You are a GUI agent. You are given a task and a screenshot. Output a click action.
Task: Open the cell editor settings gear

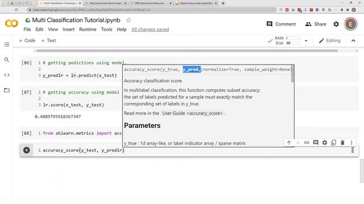coord(325,143)
